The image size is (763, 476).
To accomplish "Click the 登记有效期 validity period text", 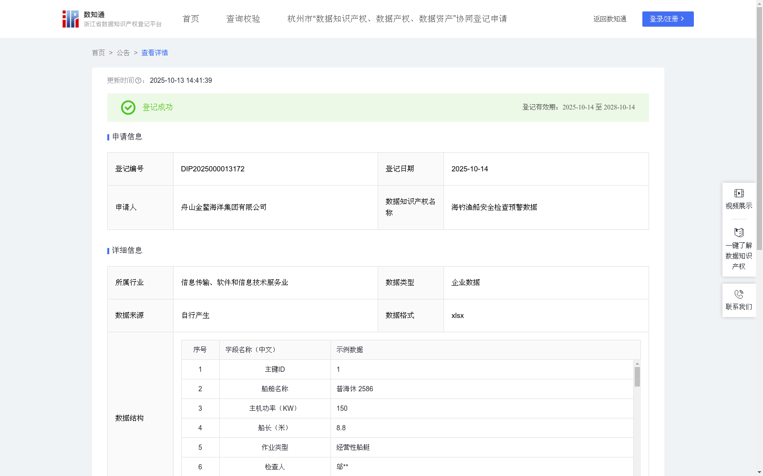I will pos(578,108).
